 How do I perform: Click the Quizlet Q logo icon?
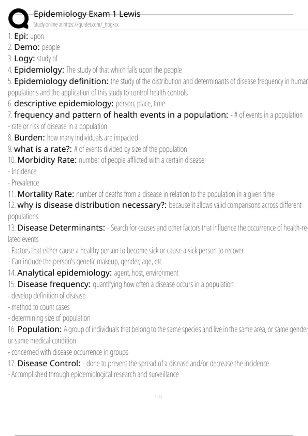[x=18, y=18]
